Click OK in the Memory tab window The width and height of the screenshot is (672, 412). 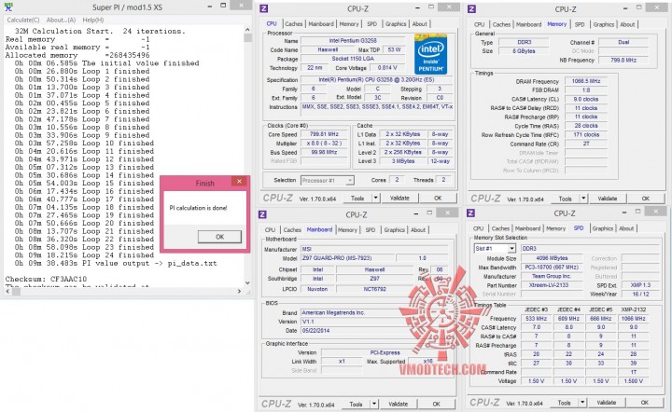coord(646,199)
